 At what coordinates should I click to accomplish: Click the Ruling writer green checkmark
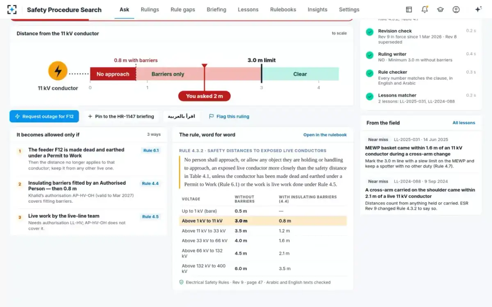(370, 55)
